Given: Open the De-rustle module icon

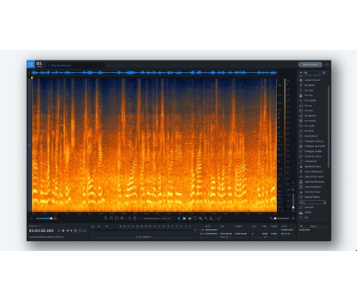Looking at the screenshot, I should click(301, 126).
